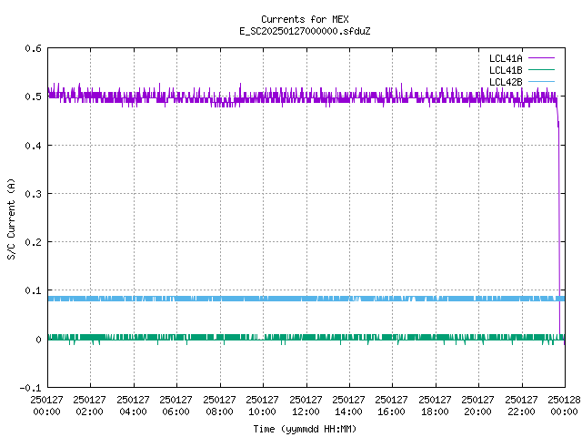582x437 pixels.
Task: Click the y-axis label 'S/C Current (A)'
Action: 12,219
